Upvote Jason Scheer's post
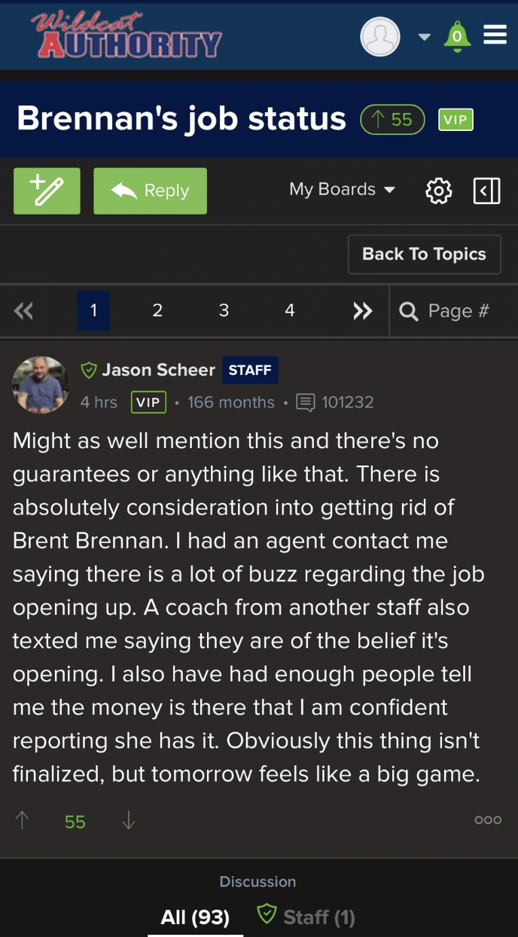This screenshot has height=937, width=518. (x=22, y=820)
